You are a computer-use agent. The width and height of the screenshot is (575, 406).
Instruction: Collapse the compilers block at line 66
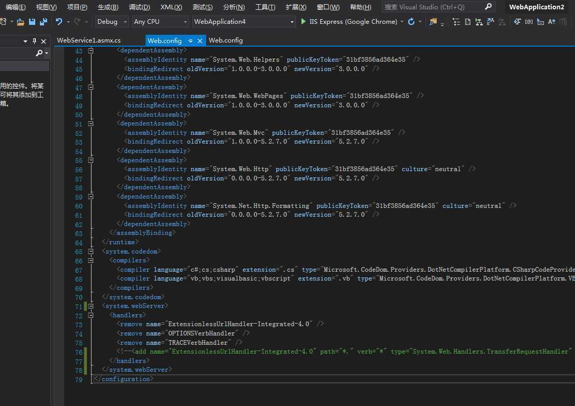coord(91,261)
